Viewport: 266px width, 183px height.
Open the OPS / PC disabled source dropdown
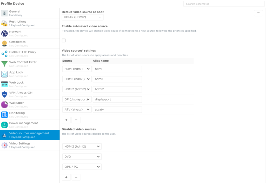click(82, 167)
